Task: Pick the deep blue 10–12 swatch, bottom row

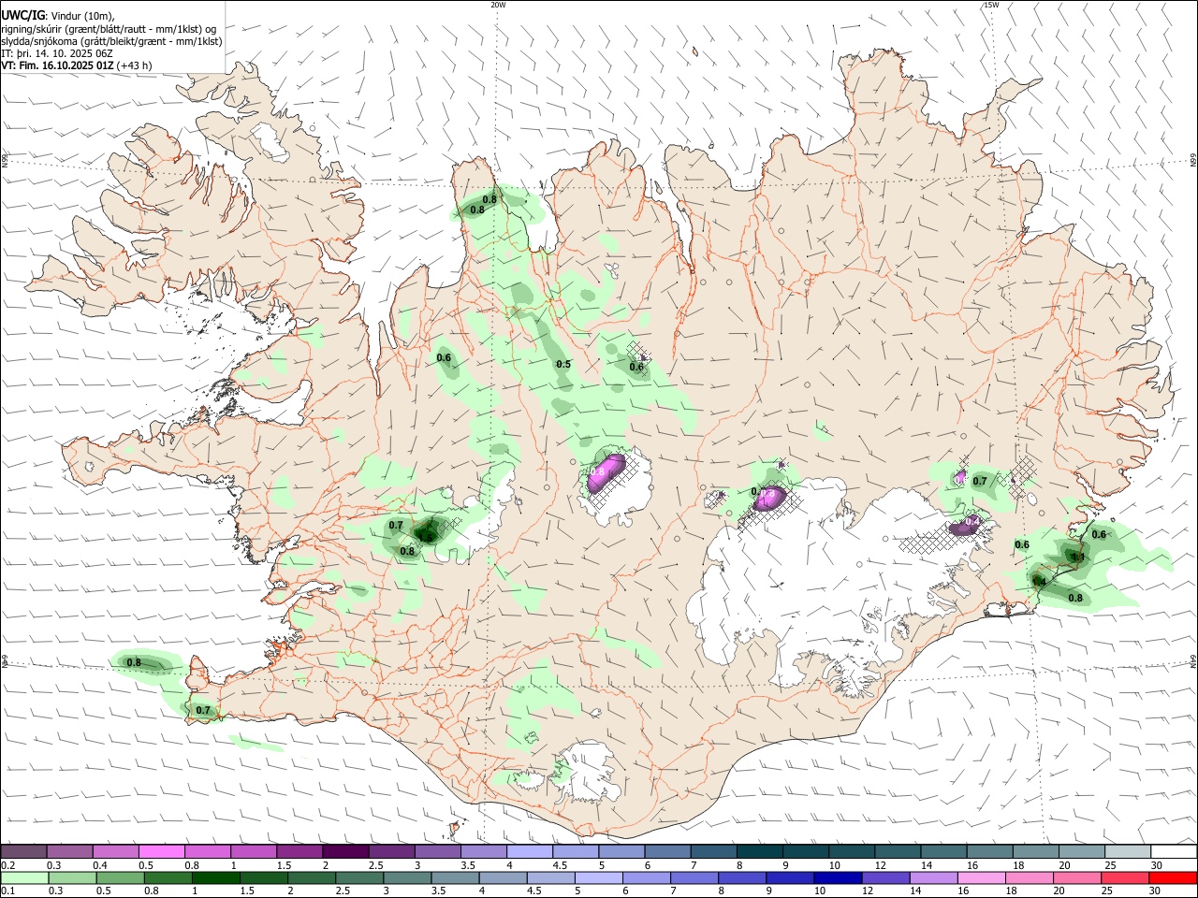Action: 837,878
